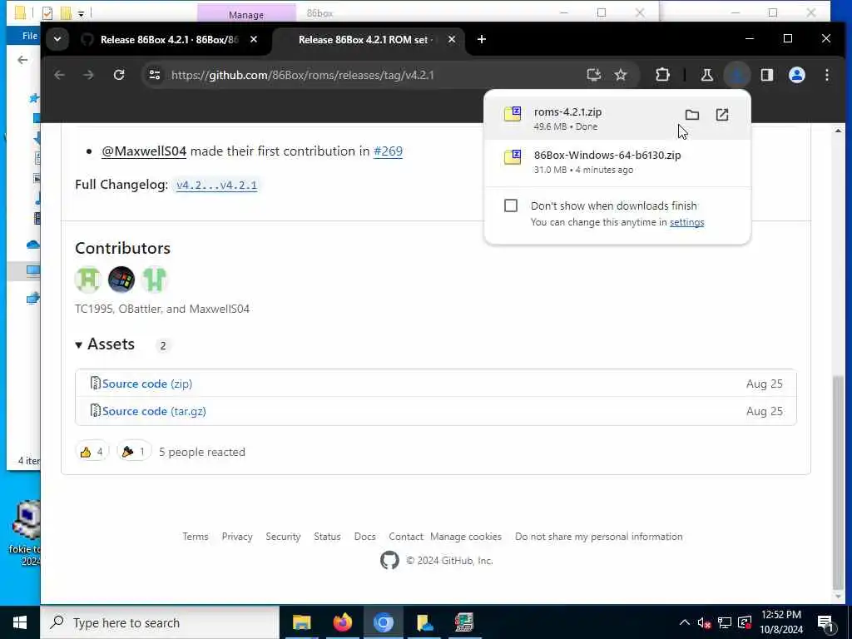The height and width of the screenshot is (639, 852).
Task: Click the taskbar search box
Action: pyautogui.click(x=160, y=622)
